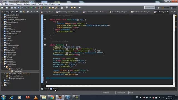Click the Quick Access search field
The width and height of the screenshot is (178, 100).
coord(150,7)
